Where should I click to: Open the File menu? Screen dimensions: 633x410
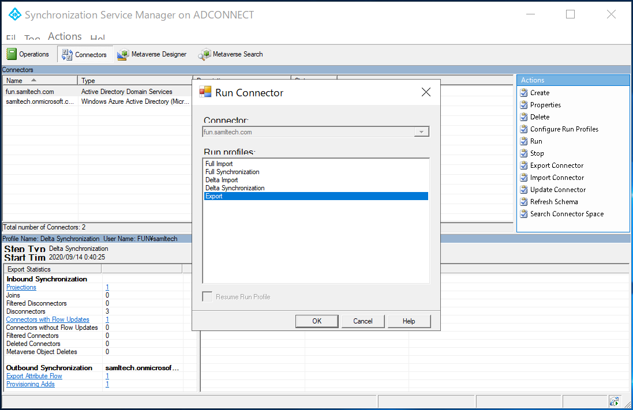(11, 37)
